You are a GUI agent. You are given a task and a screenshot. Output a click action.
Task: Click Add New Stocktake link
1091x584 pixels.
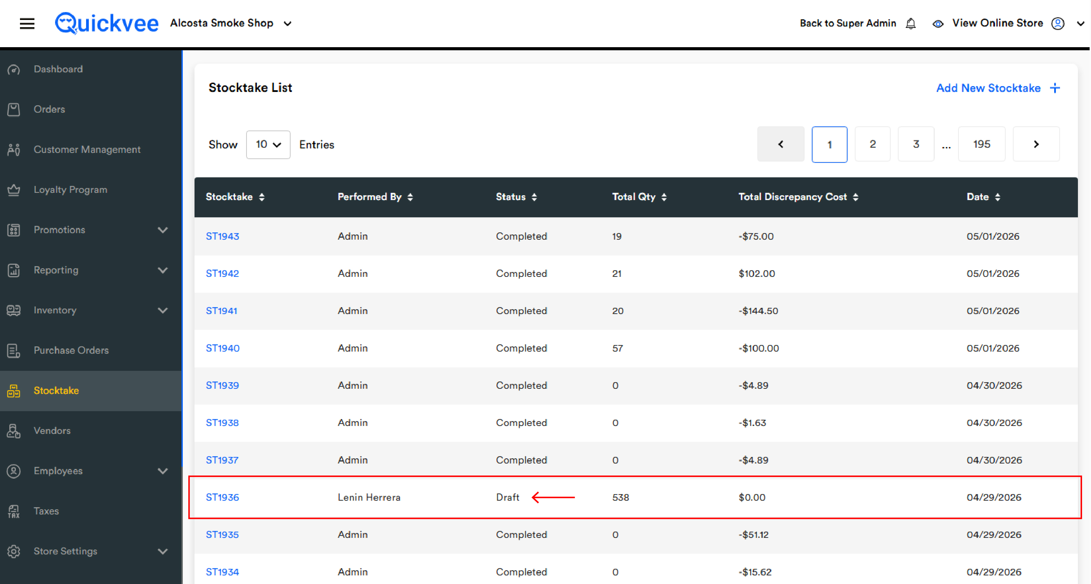tap(988, 88)
